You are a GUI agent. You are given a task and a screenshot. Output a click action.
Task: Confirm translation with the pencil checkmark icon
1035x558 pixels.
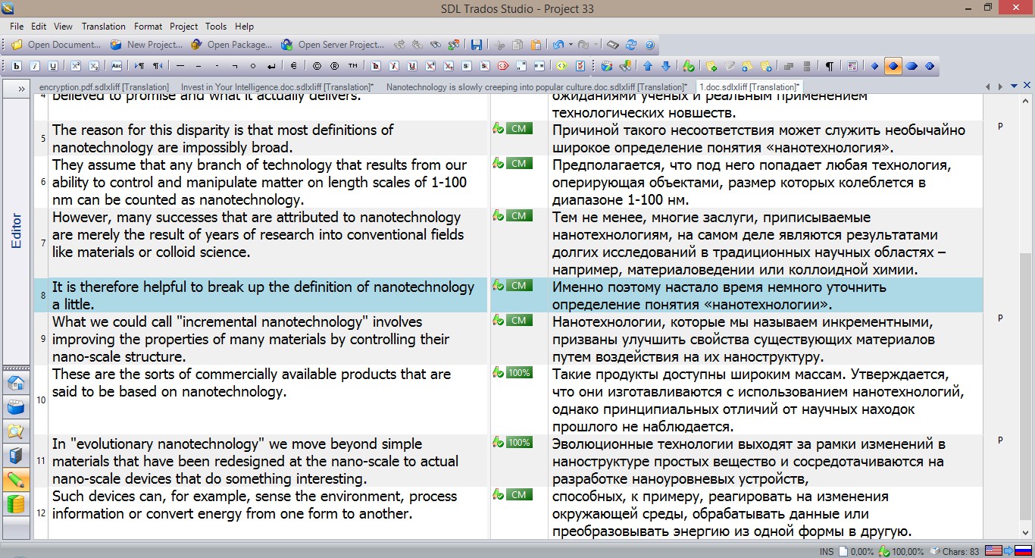coord(688,66)
